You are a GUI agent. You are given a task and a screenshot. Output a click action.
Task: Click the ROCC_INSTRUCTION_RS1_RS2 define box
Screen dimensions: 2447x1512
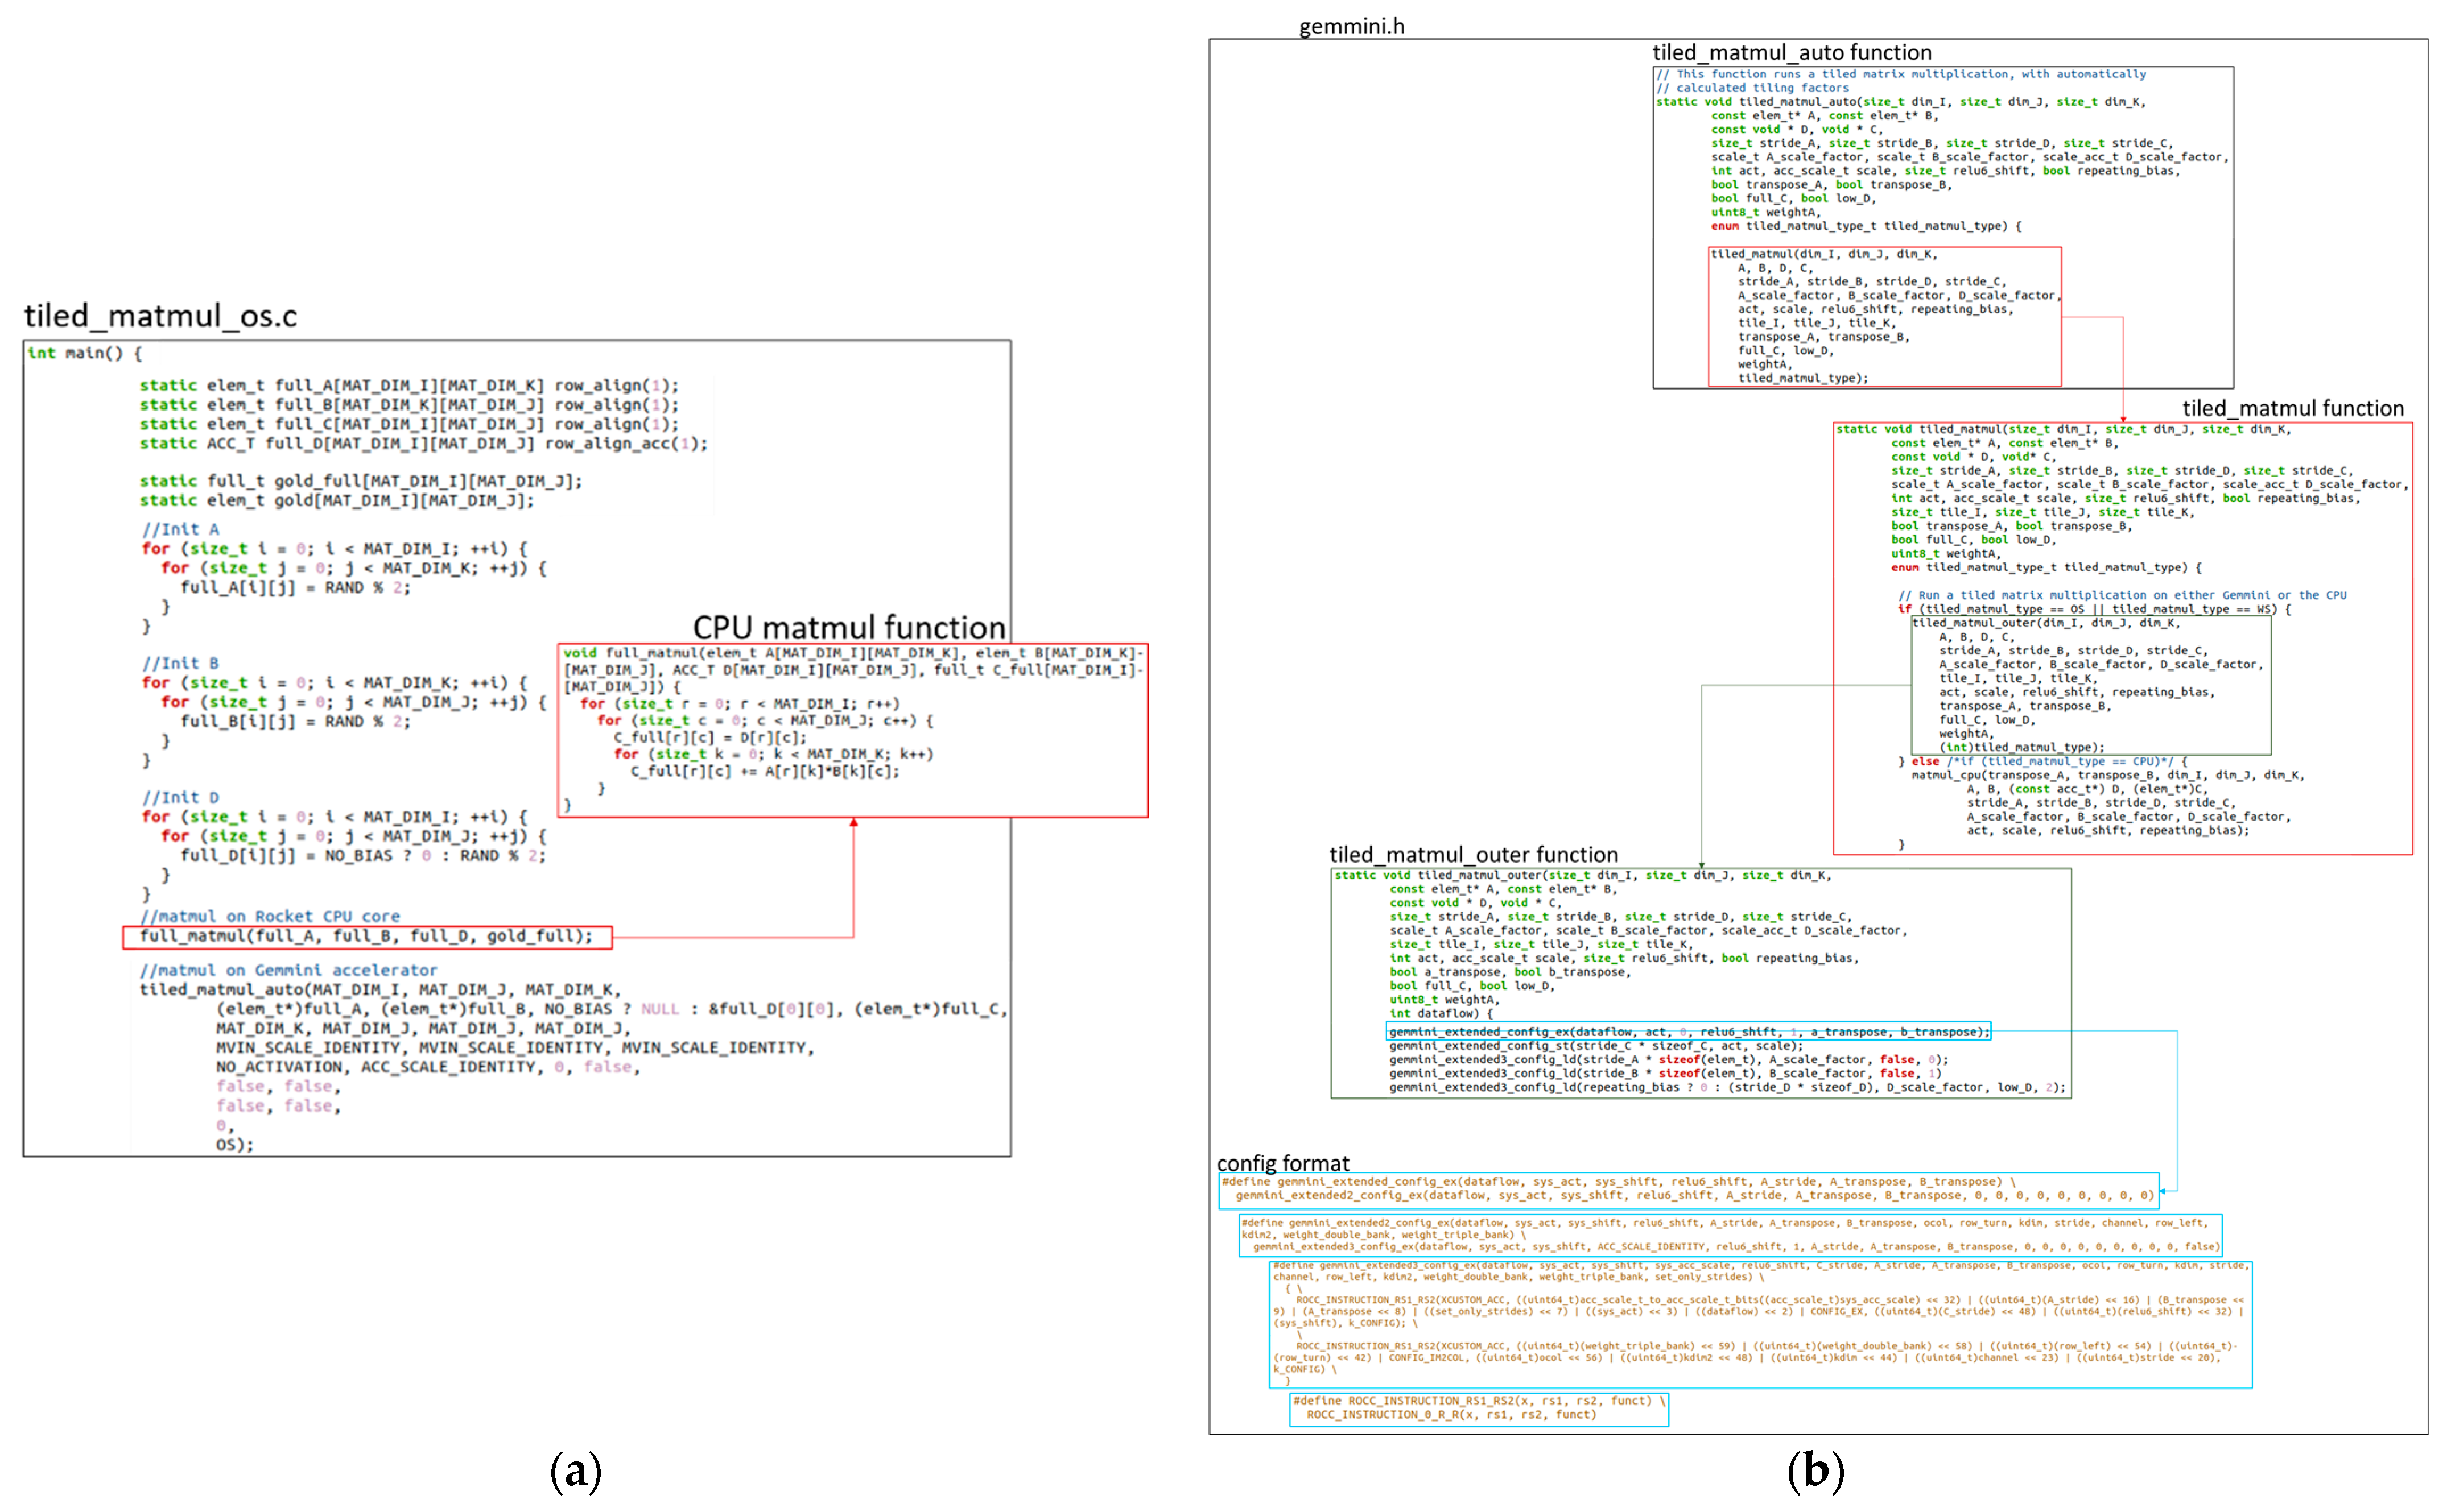click(x=1479, y=1408)
